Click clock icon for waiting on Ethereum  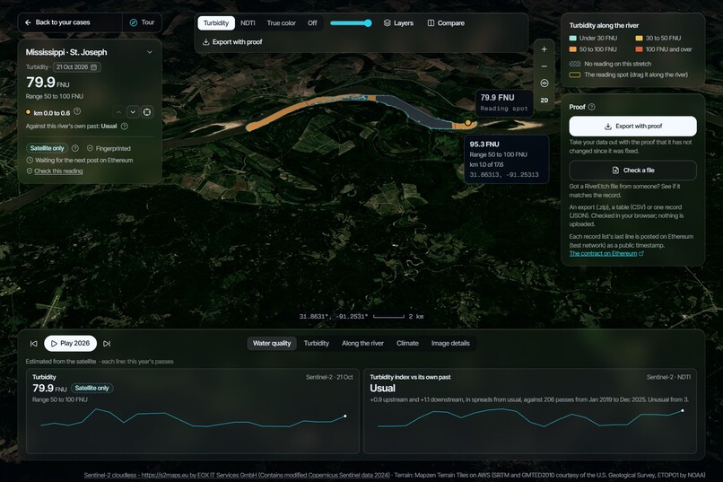(x=30, y=160)
